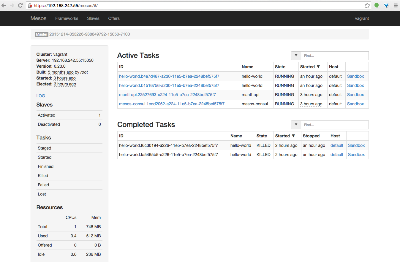Reload the page with refresh icon

[x=20, y=5]
